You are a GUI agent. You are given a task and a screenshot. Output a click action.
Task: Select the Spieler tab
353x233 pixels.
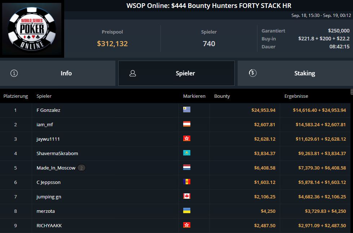click(177, 73)
